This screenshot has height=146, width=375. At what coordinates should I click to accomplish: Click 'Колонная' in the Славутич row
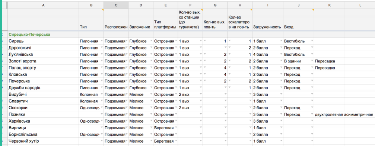coord(89,101)
